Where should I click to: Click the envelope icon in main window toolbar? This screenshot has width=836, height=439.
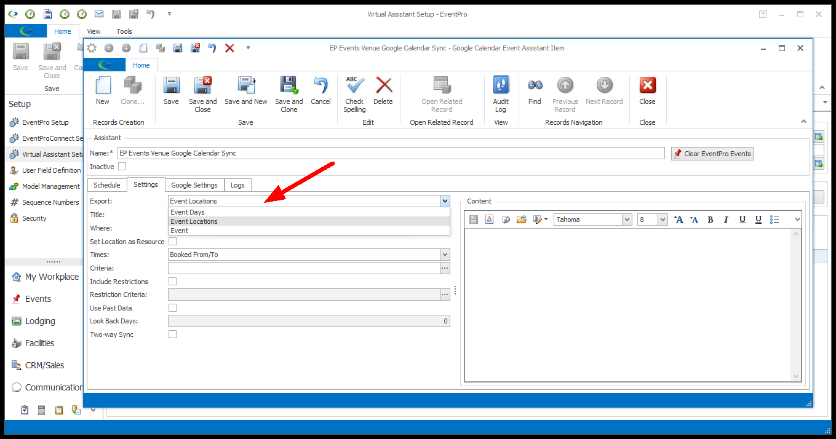(x=99, y=14)
